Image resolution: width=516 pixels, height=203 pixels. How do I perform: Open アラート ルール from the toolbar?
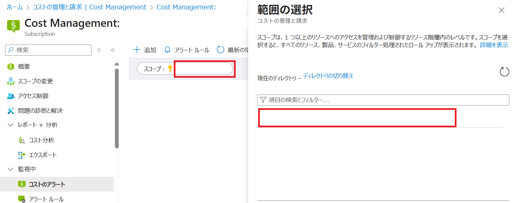pyautogui.click(x=187, y=50)
